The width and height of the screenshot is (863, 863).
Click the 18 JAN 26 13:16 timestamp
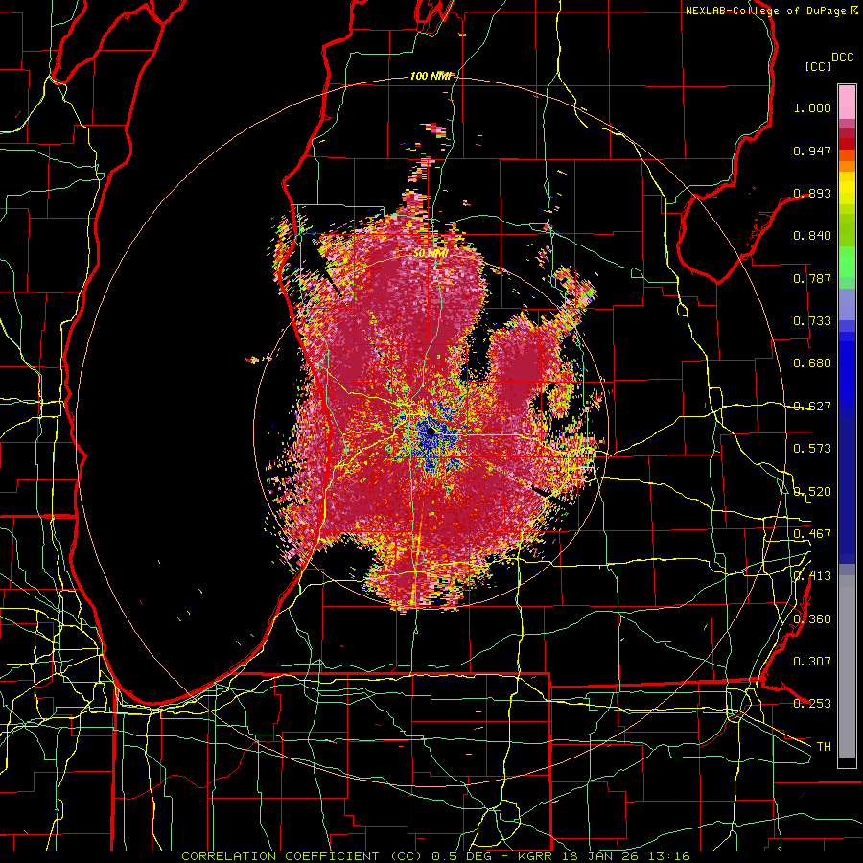point(626,856)
